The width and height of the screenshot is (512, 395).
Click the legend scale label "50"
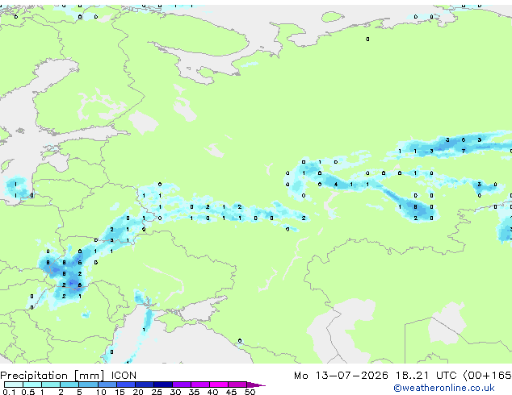(250, 392)
